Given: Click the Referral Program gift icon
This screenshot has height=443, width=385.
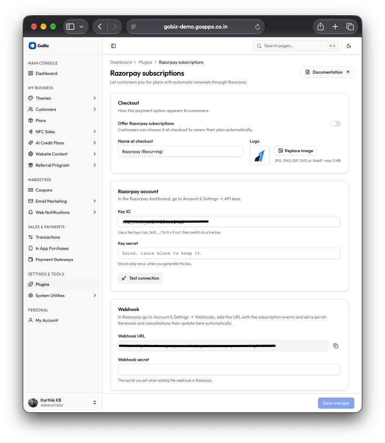Looking at the screenshot, I should coord(31,165).
